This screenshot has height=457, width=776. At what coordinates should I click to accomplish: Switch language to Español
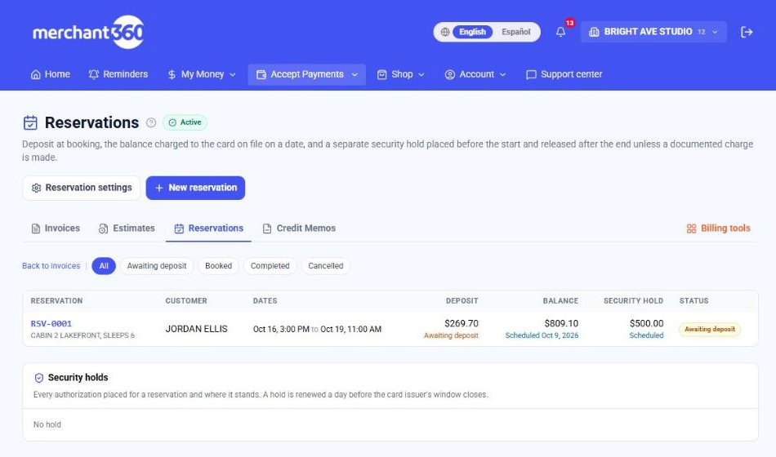tap(515, 32)
